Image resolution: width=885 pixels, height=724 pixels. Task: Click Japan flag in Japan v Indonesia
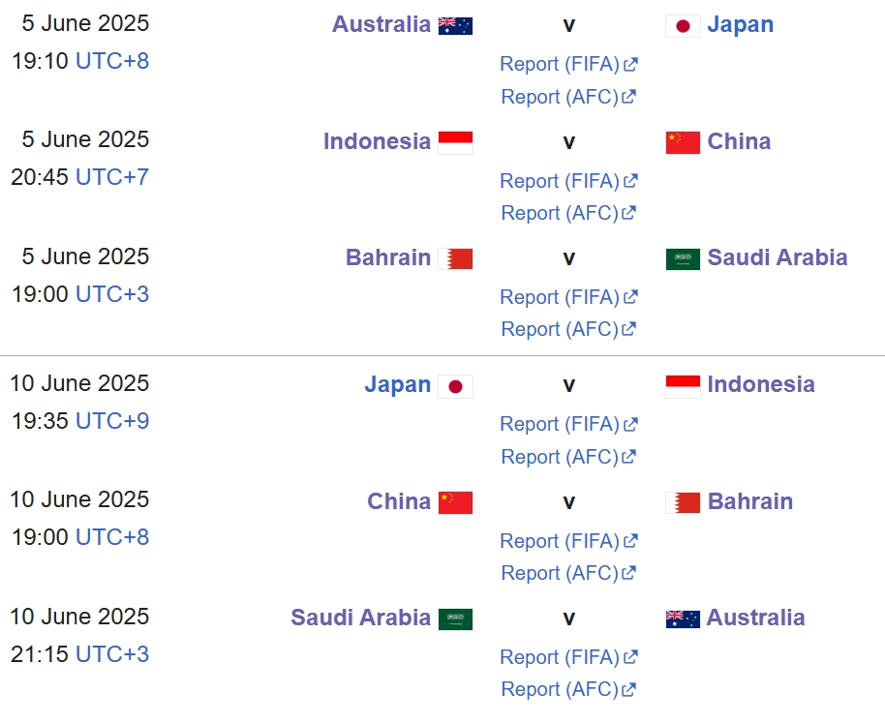click(455, 386)
